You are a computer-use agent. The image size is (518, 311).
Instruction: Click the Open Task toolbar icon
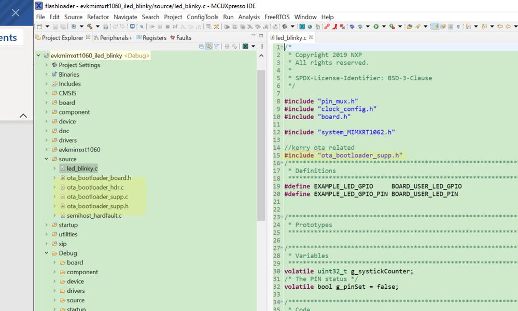tap(409, 26)
